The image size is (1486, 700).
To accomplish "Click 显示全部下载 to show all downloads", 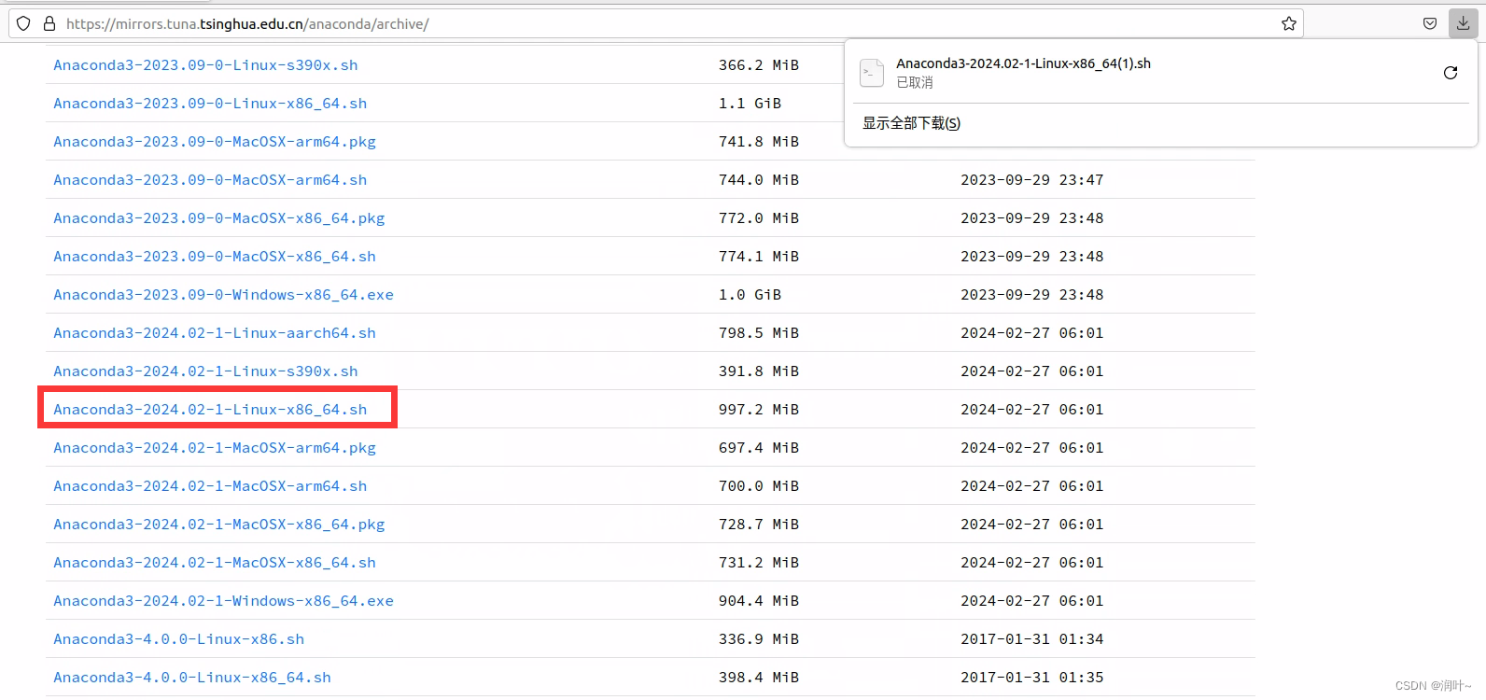I will click(911, 123).
